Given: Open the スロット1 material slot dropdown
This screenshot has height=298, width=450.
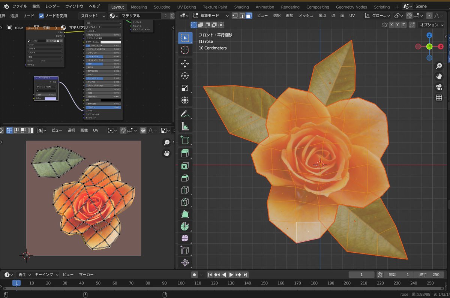Looking at the screenshot, I should (92, 16).
